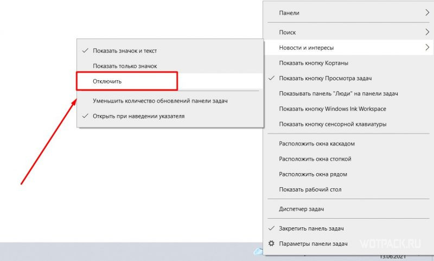Expand arrow next to Поиск

pyautogui.click(x=427, y=32)
